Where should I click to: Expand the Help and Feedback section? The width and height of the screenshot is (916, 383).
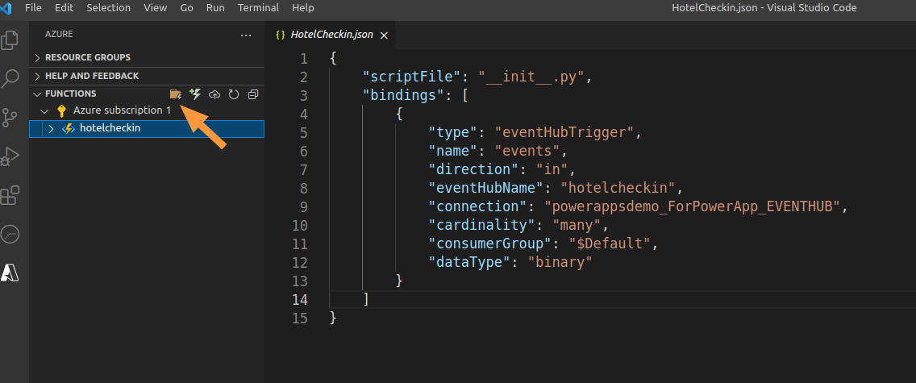pos(37,76)
